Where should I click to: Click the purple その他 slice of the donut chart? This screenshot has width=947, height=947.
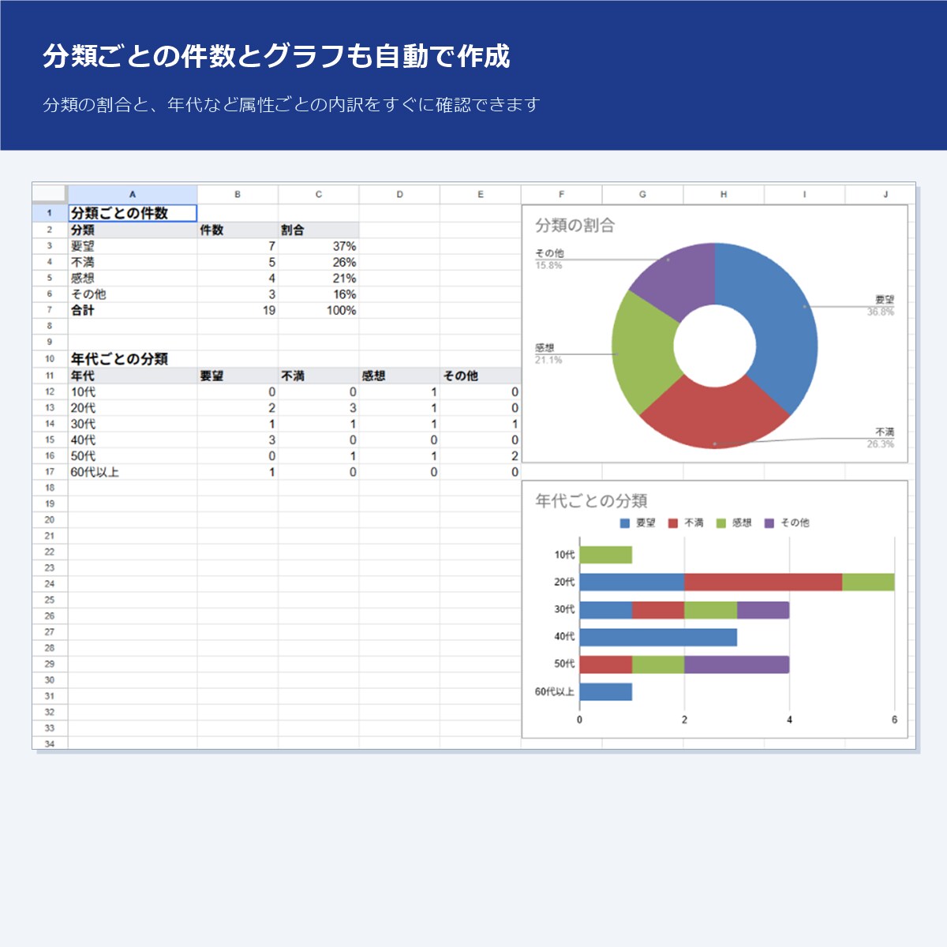click(x=679, y=280)
